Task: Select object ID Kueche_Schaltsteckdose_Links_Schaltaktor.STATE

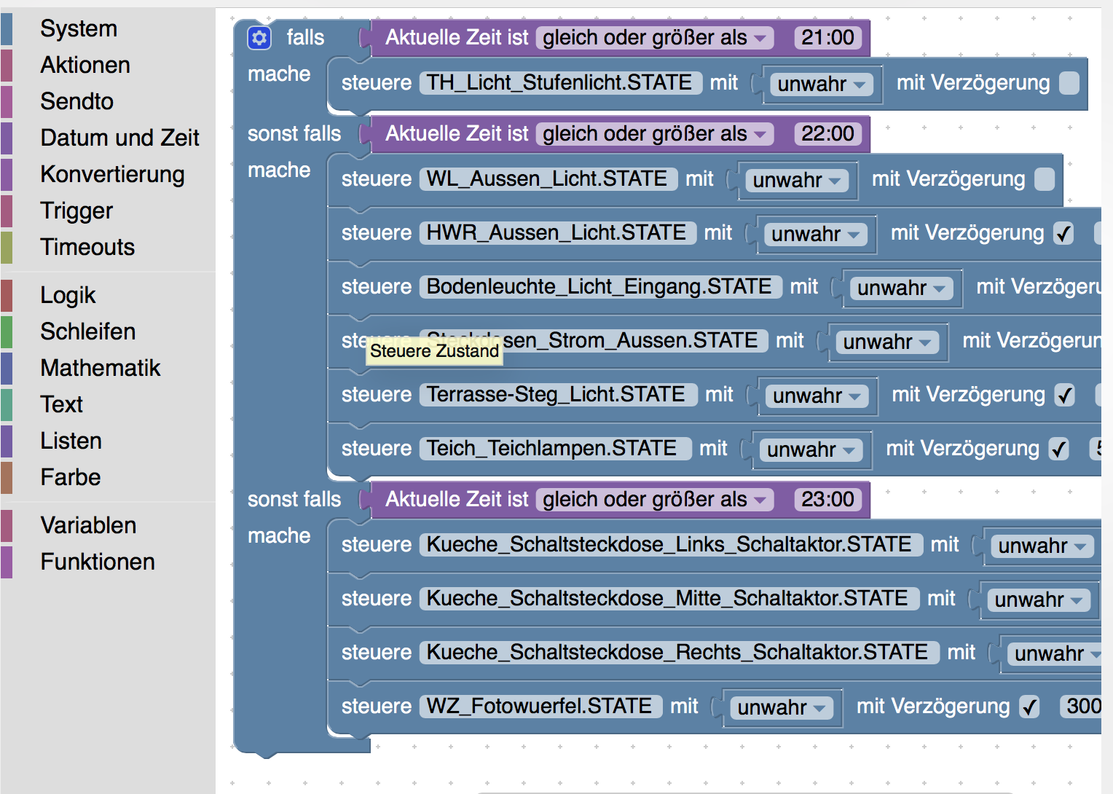Action: (x=671, y=544)
